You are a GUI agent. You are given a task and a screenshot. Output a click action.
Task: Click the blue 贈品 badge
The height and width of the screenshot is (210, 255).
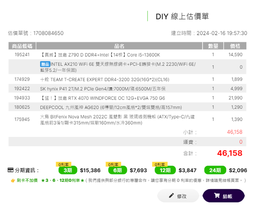tap(45, 64)
